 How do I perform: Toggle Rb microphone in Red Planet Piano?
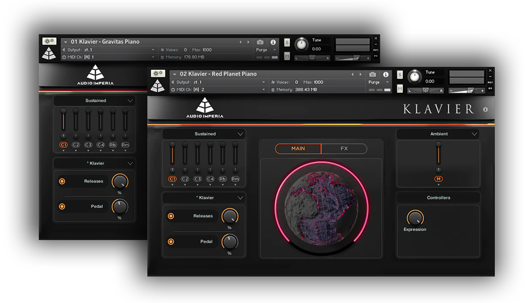coord(223,179)
